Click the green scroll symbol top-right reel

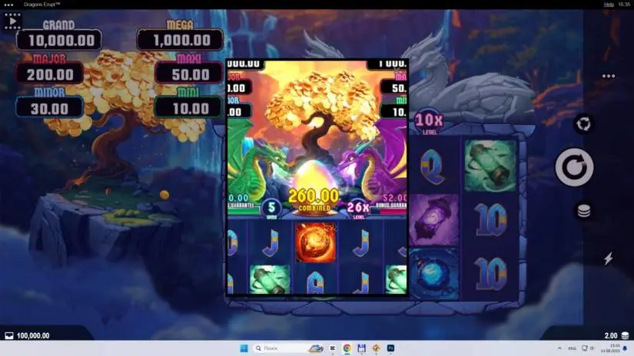point(490,166)
